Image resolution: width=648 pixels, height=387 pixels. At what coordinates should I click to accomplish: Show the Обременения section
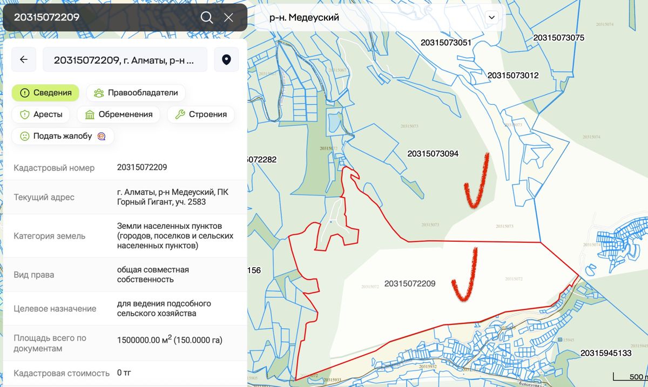(x=119, y=114)
